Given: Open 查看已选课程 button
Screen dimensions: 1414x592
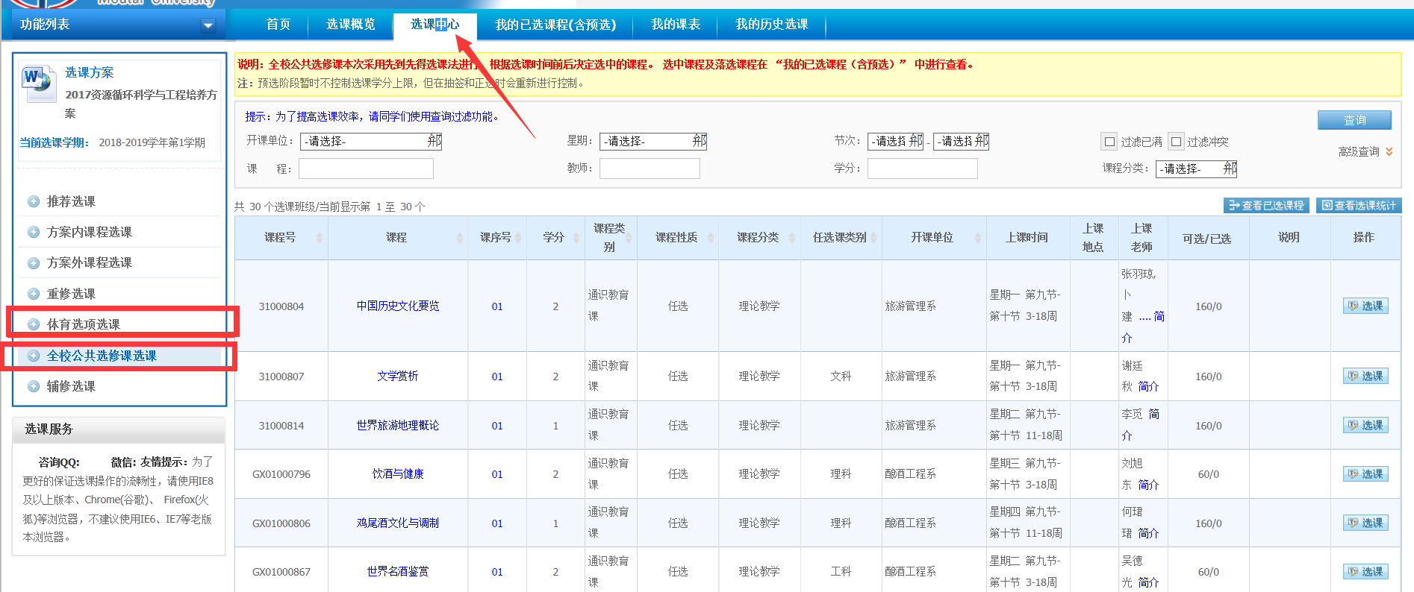Looking at the screenshot, I should coord(1266,205).
